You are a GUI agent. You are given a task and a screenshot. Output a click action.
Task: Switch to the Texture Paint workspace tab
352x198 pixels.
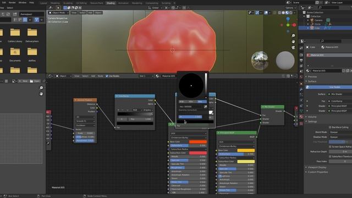tap(97, 3)
